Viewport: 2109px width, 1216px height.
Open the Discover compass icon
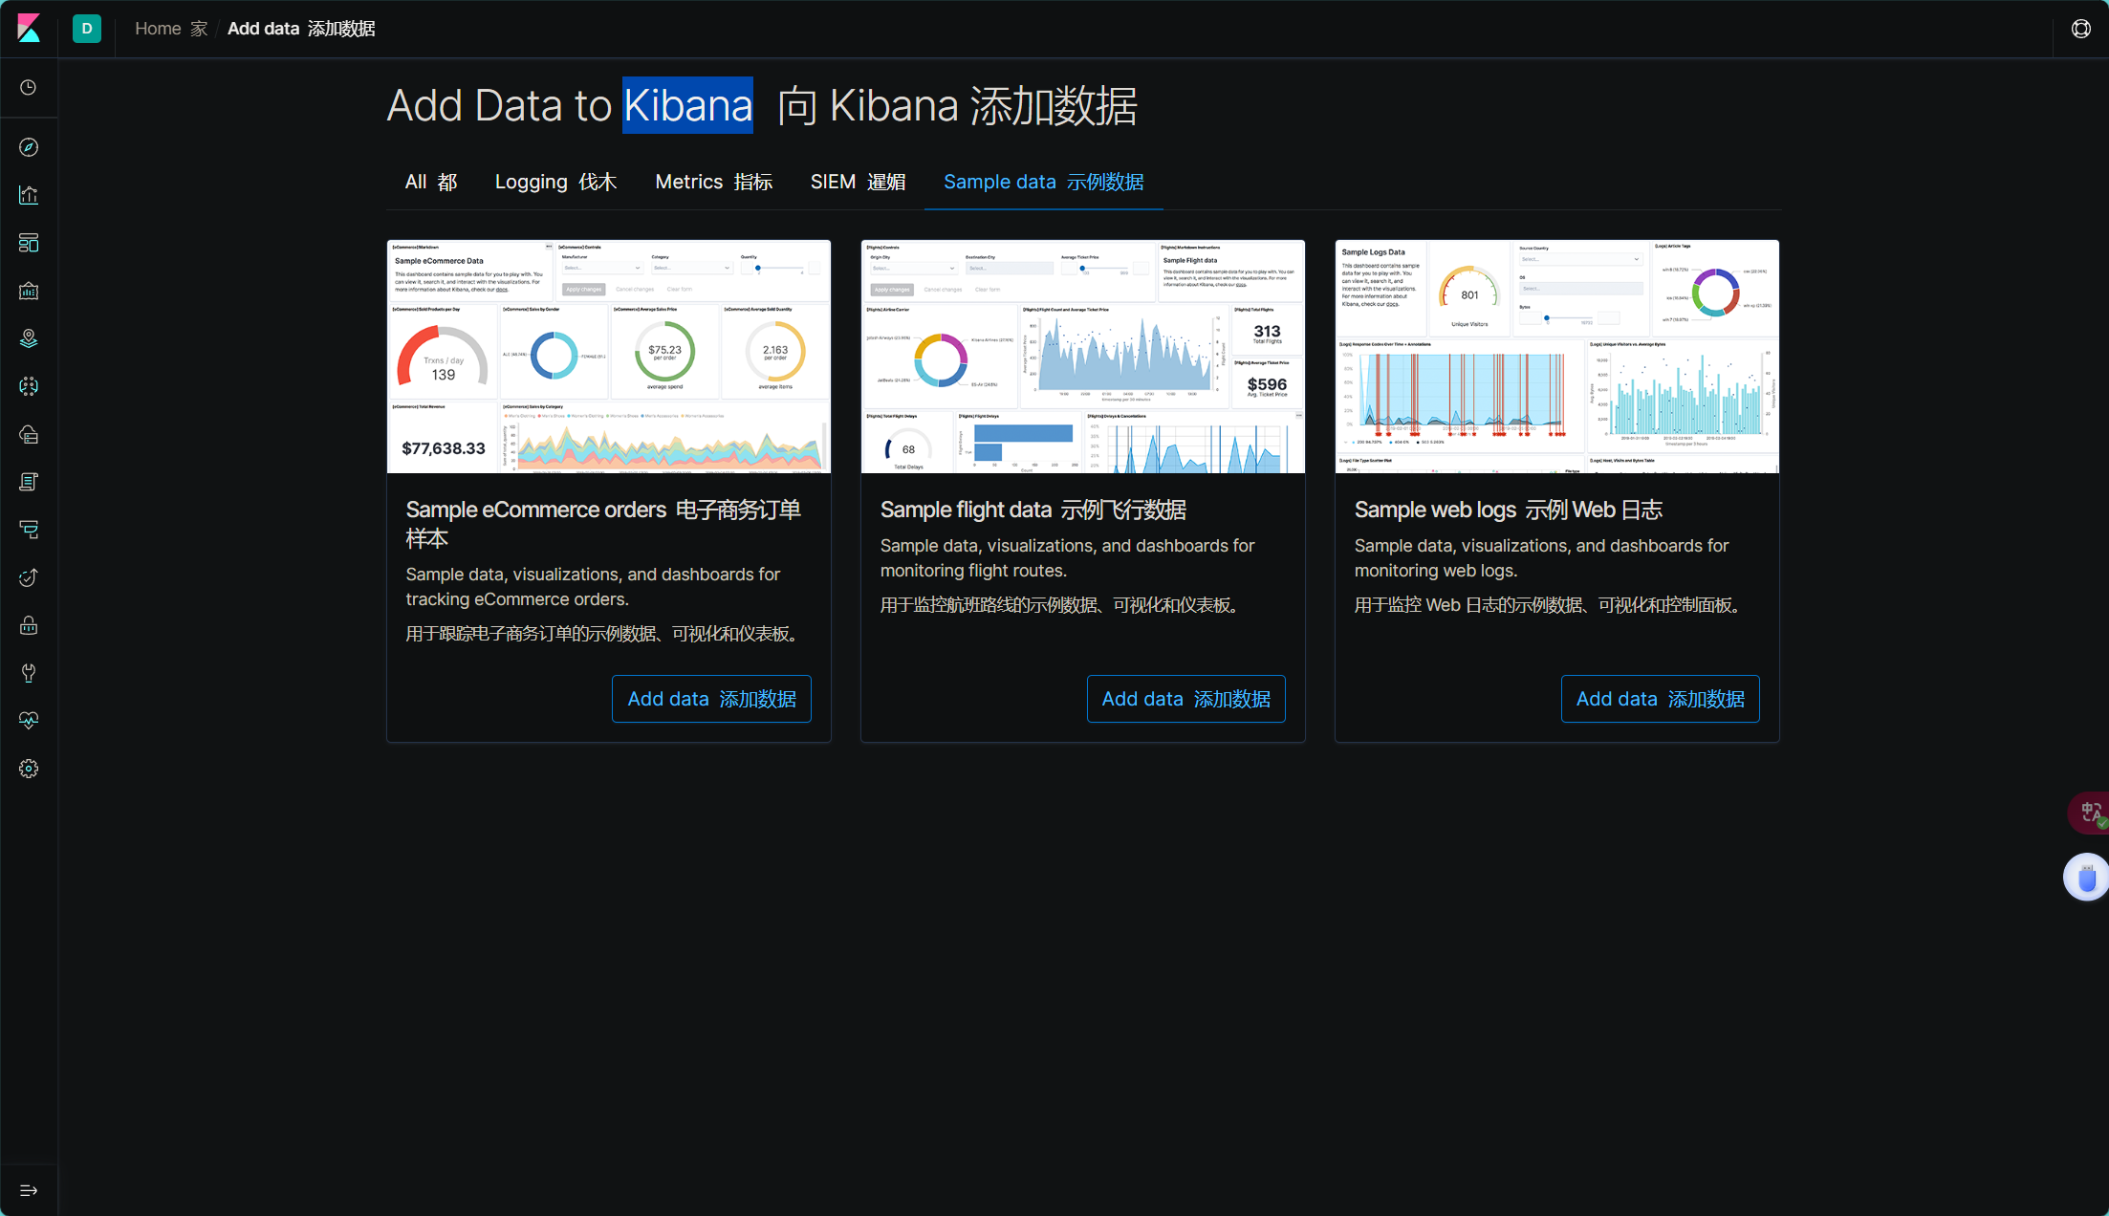coord(29,147)
